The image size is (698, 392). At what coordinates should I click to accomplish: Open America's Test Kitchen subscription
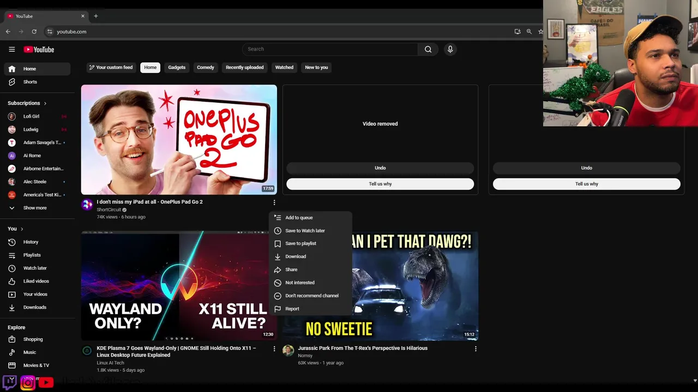point(37,194)
